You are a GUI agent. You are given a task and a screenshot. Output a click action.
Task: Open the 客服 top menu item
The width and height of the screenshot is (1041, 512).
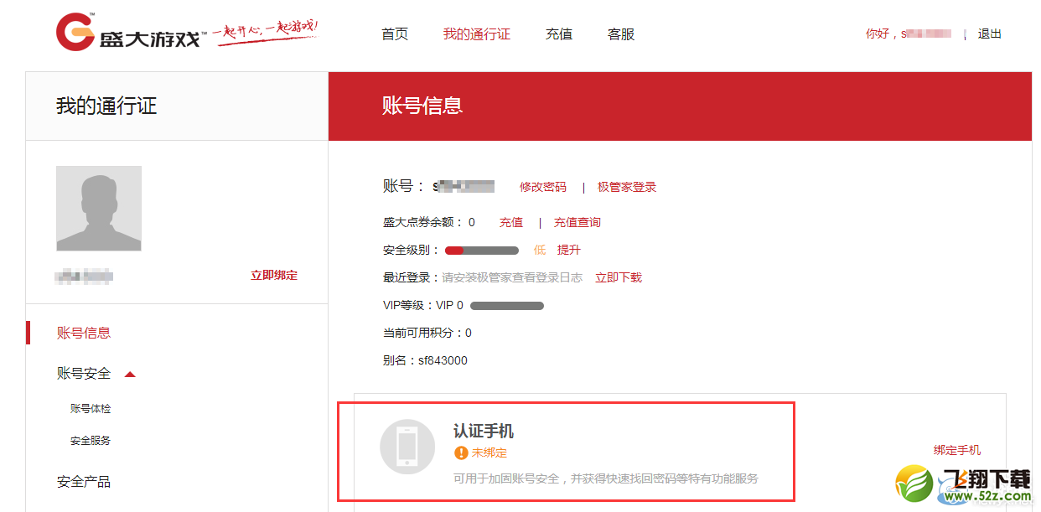[x=621, y=34]
